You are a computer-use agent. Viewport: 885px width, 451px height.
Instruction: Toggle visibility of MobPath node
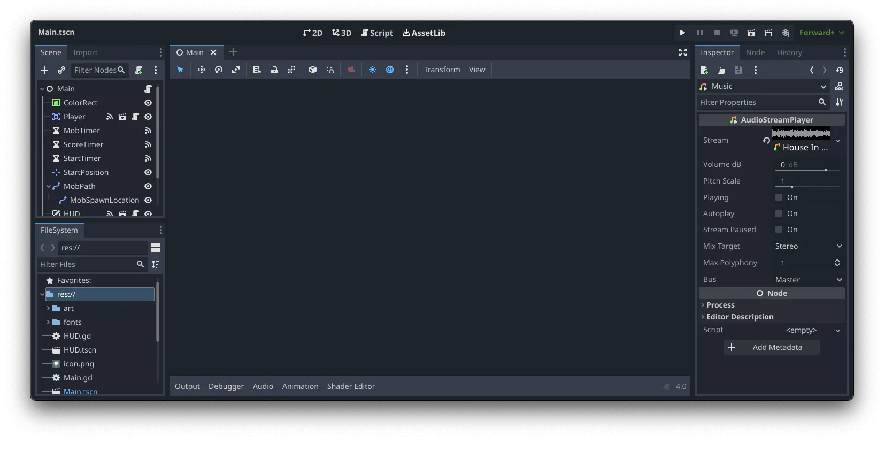click(x=148, y=186)
